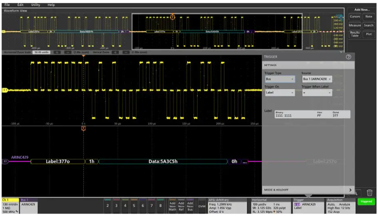This screenshot has width=378, height=216.
Task: Click the Results Table button
Action: click(355, 34)
